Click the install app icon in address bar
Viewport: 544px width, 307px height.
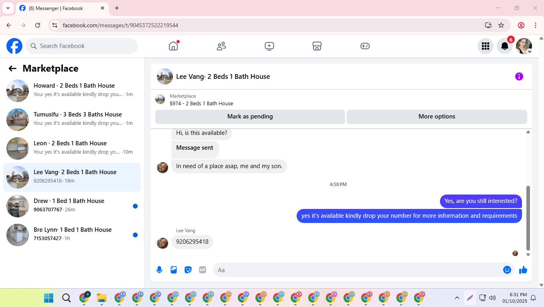pos(488,25)
